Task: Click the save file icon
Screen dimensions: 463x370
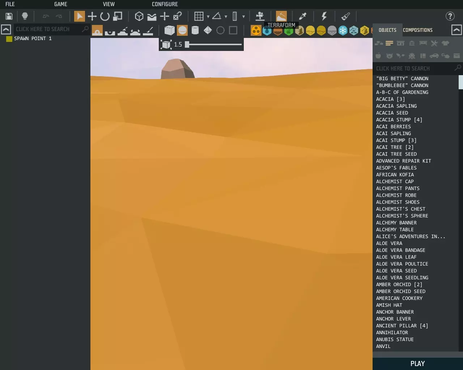Action: point(9,16)
